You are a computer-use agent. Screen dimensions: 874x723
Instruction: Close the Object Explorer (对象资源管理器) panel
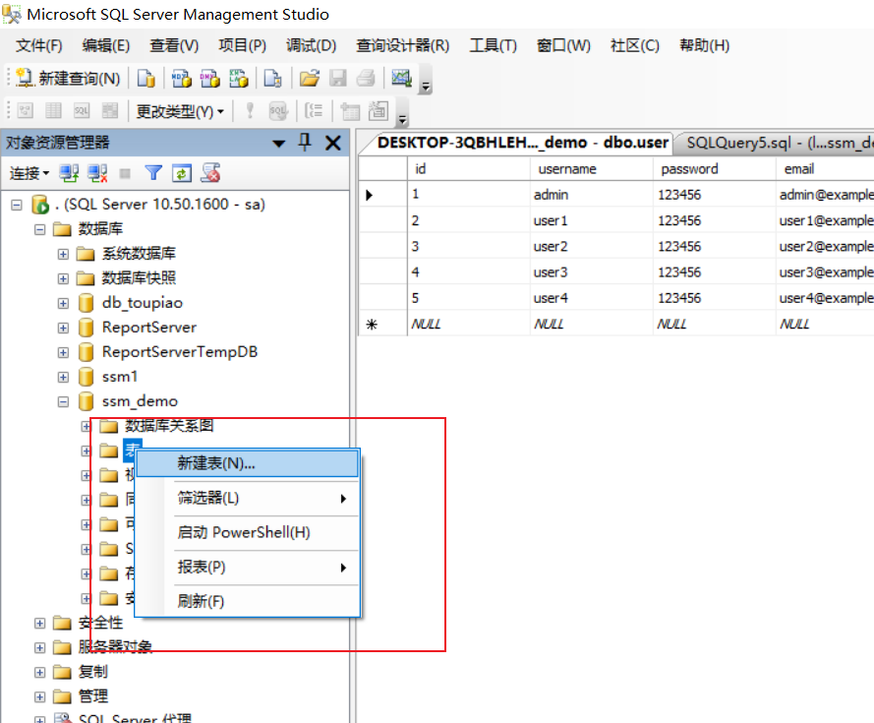[x=333, y=143]
